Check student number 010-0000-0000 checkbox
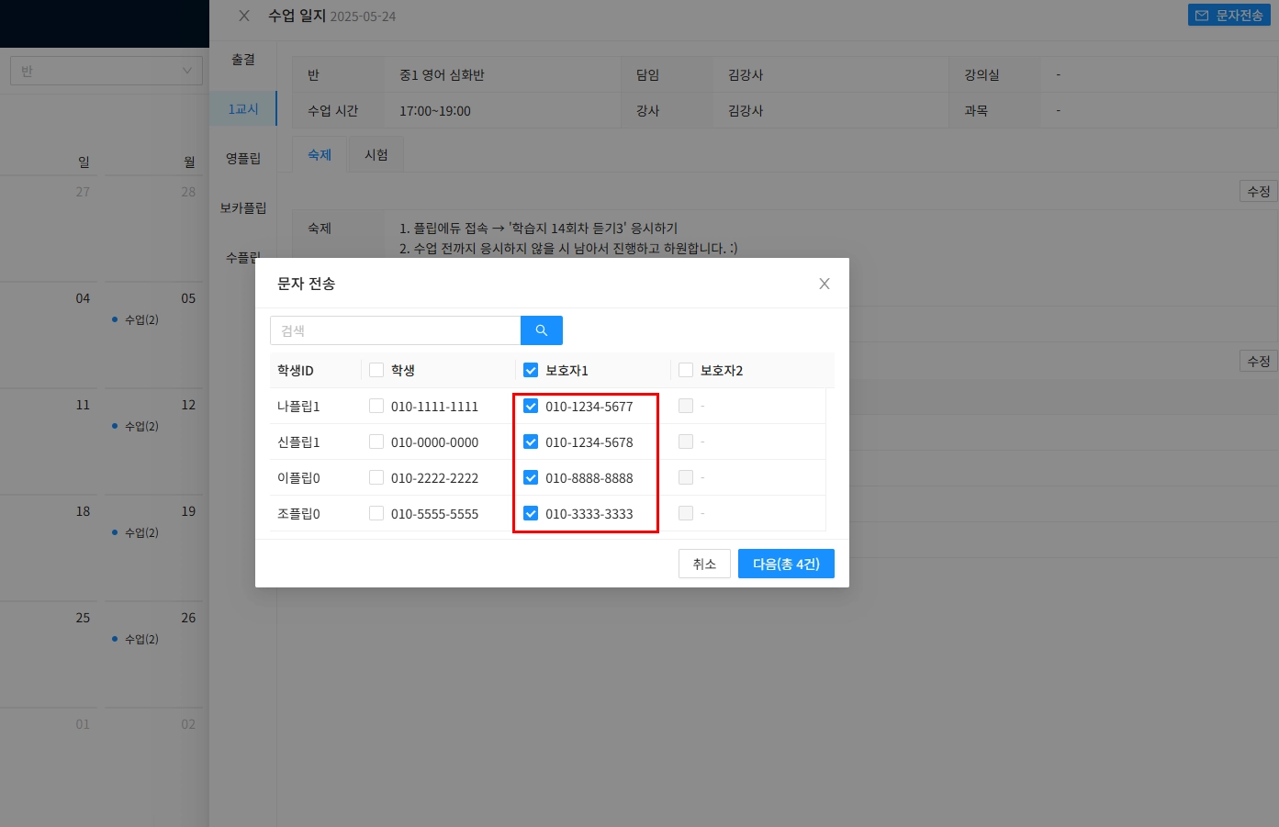The width and height of the screenshot is (1279, 827). 376,441
